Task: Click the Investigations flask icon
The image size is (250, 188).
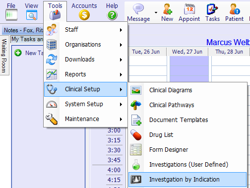Action: (136, 165)
